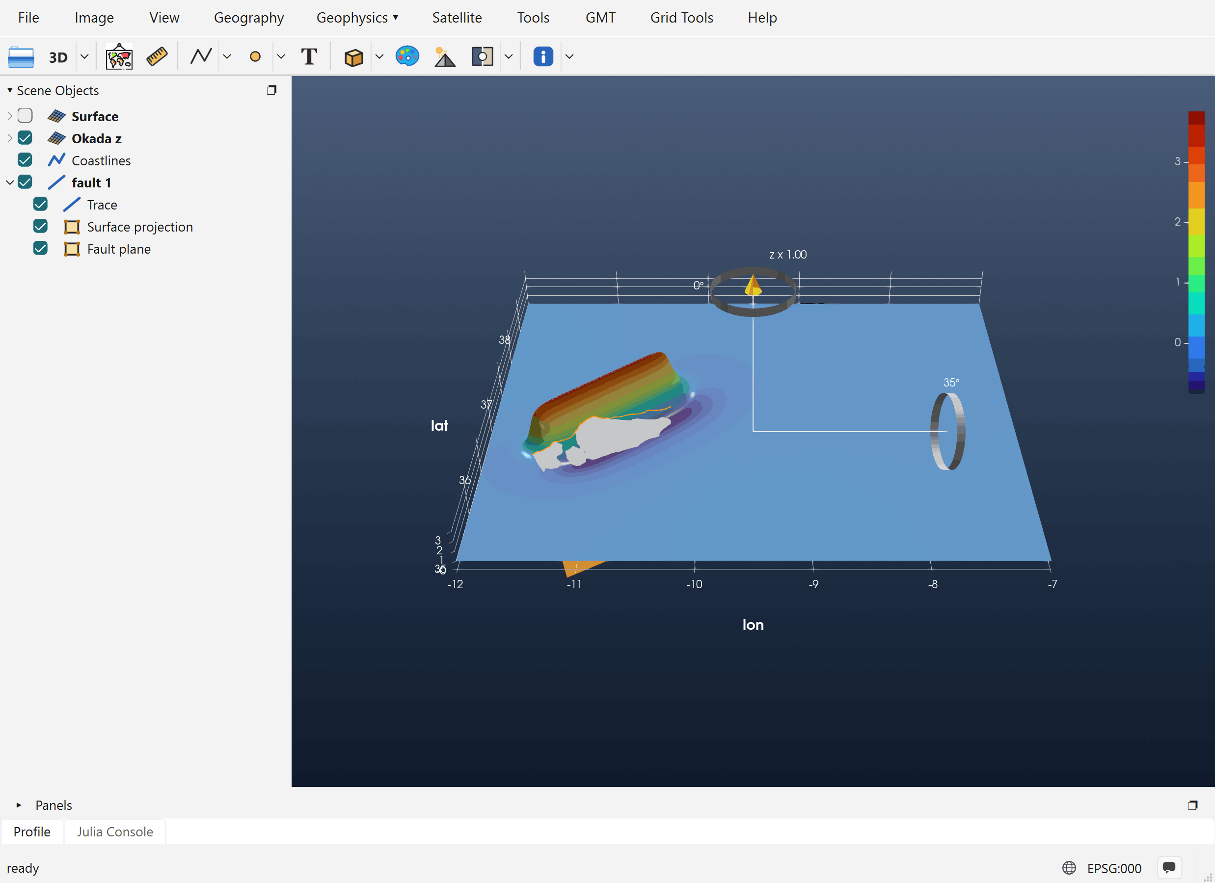Image resolution: width=1215 pixels, height=883 pixels.
Task: Uncheck the Coastlines layer checkbox
Action: (25, 160)
